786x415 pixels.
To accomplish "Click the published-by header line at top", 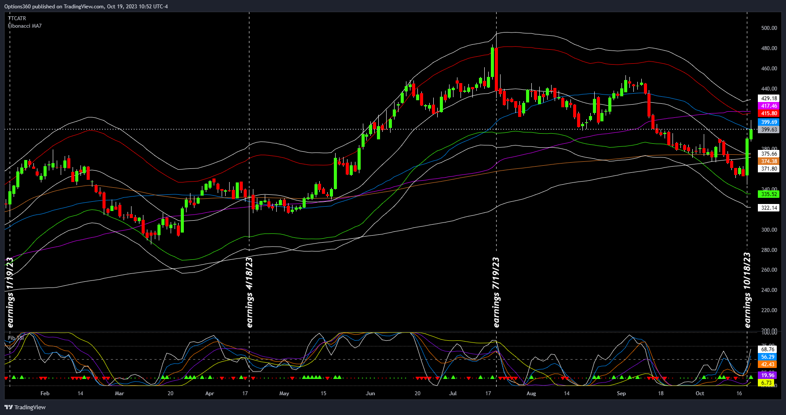I will coord(86,6).
